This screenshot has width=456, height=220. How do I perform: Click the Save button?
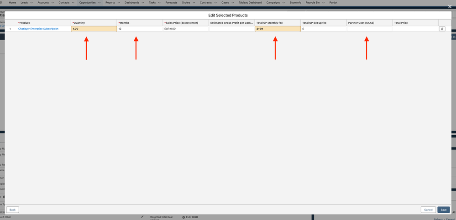point(444,210)
